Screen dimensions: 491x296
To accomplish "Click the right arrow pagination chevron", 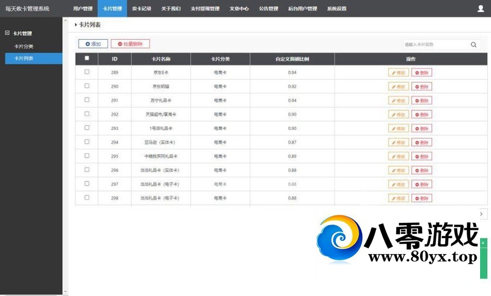I will (x=481, y=214).
